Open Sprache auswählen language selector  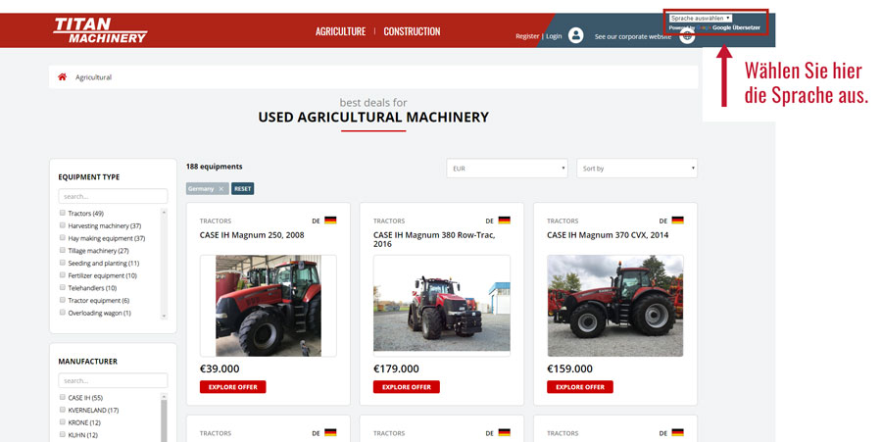point(701,18)
